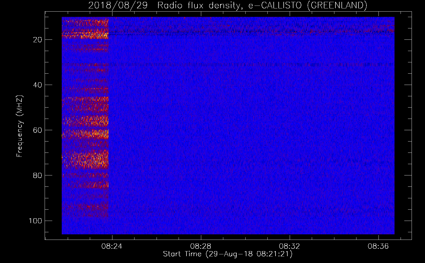This screenshot has height=263, width=425.
Task: Click the "Start Time (29-Aug-18 08:21:21)" label
Action: (x=228, y=254)
